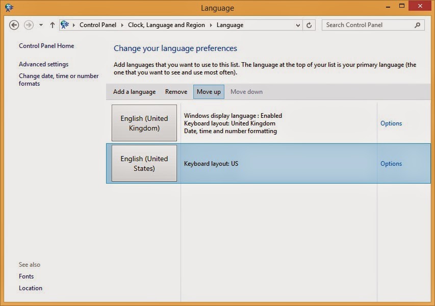Expand the chevron before Control Panel breadcrumb
435x306 pixels.
coord(74,25)
